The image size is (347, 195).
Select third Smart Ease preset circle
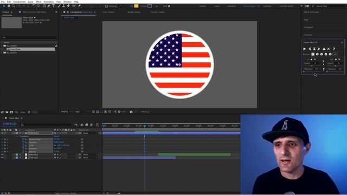pyautogui.click(x=322, y=54)
